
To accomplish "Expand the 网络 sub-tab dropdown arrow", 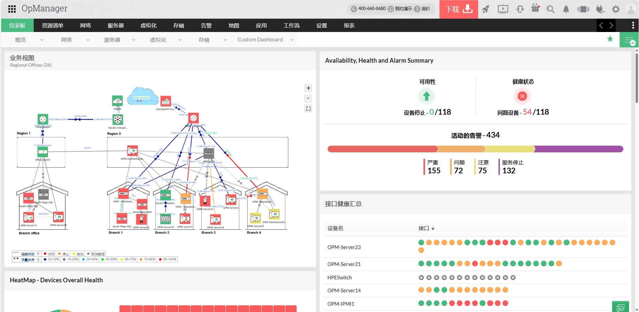I will click(x=88, y=40).
